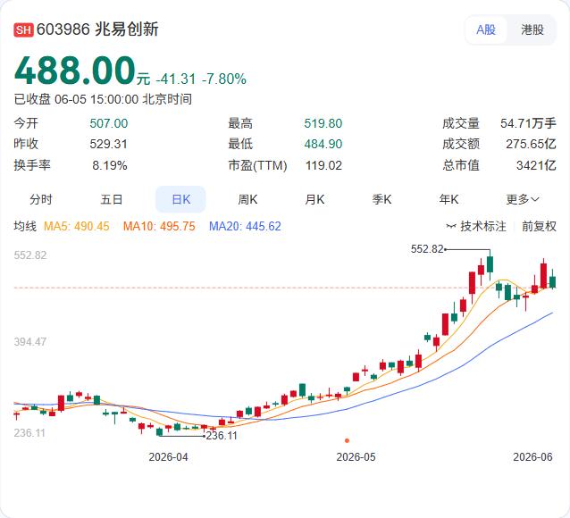Click the 236.11 low price annotation
Image resolution: width=570 pixels, height=518 pixels.
[x=222, y=436]
